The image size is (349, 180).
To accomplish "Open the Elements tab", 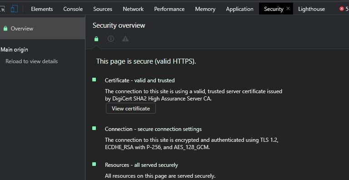I will click(x=42, y=9).
